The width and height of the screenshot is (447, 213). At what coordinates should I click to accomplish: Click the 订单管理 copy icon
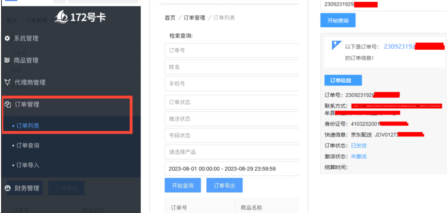[7, 105]
